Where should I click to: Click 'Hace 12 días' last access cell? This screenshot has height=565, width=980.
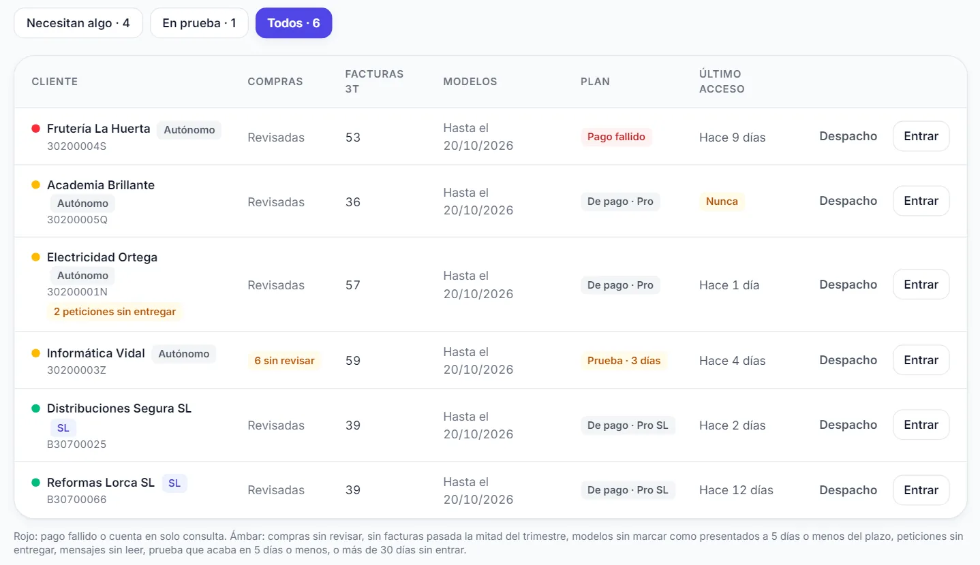(736, 490)
